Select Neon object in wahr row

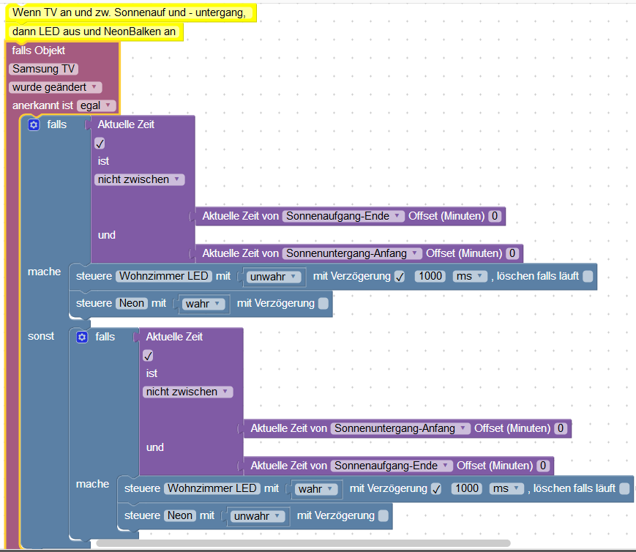[132, 304]
